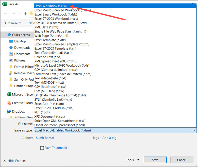Open Remove Macr folder
This screenshot has height=167, width=198.
21,73
